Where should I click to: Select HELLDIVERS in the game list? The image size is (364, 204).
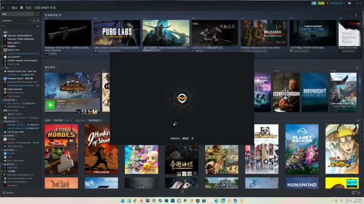14,57
